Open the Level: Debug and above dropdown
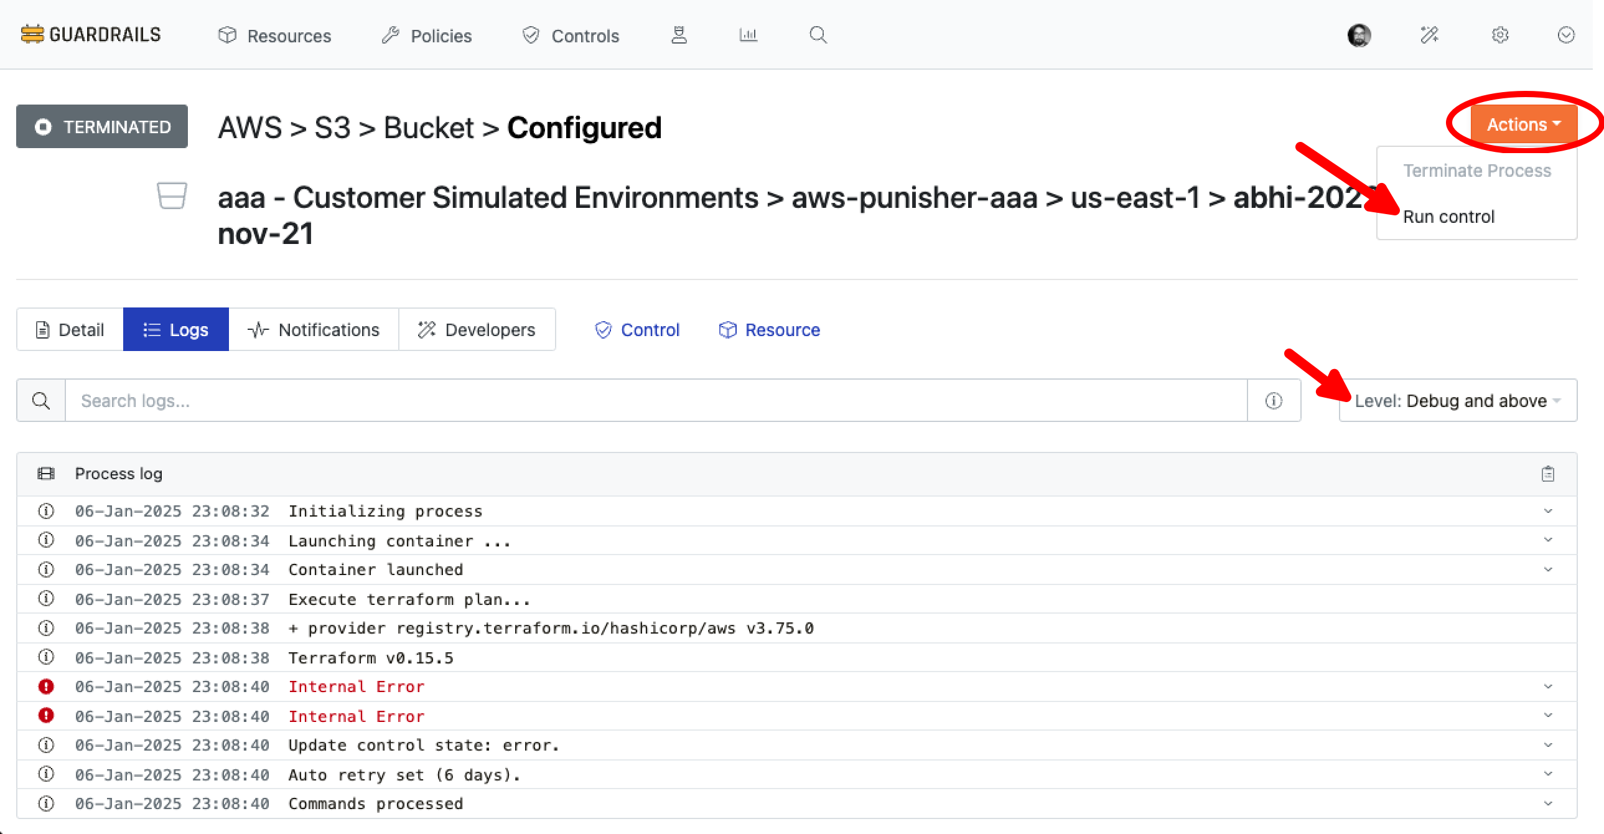The width and height of the screenshot is (1604, 834). (1457, 400)
